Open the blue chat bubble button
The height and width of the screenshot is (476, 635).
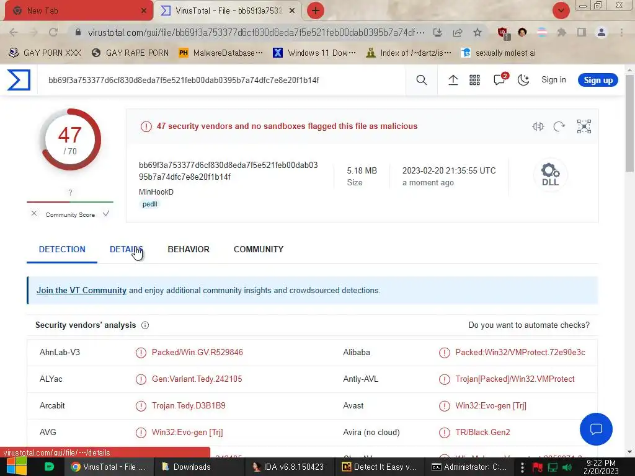coord(596,429)
